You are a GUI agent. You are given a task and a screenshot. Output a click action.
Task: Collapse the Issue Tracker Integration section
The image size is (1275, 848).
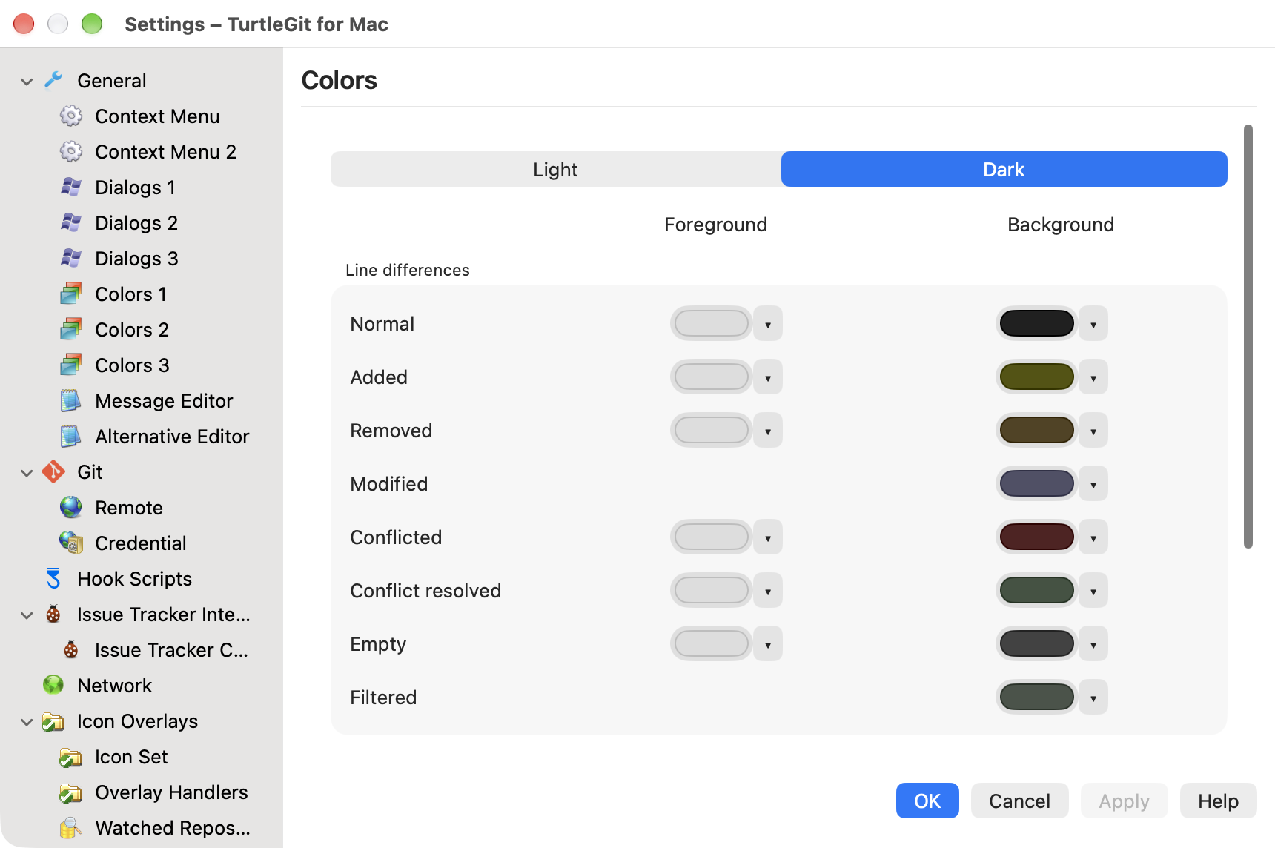(27, 615)
